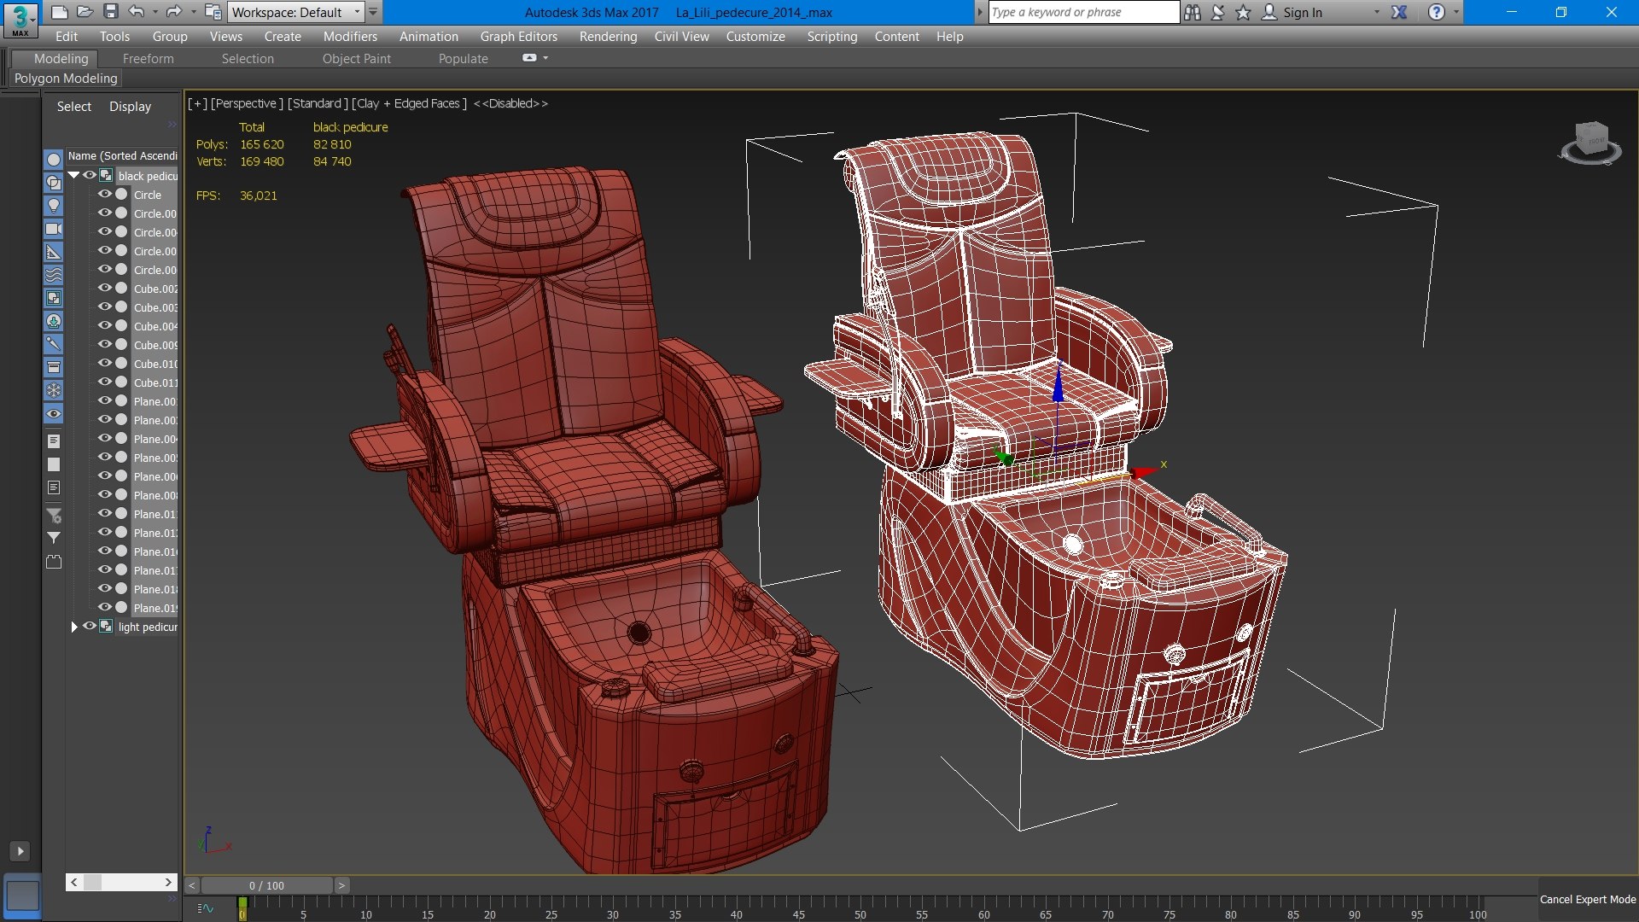Screen dimensions: 1639x922
Task: Open the Help menu dropdown arrow
Action: 1456,12
